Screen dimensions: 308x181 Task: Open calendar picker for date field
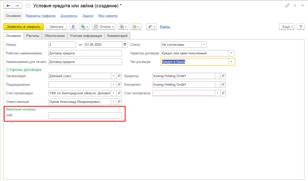pos(125,45)
